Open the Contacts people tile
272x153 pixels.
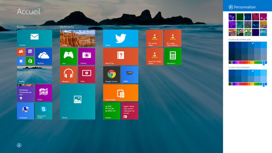pos(21,52)
